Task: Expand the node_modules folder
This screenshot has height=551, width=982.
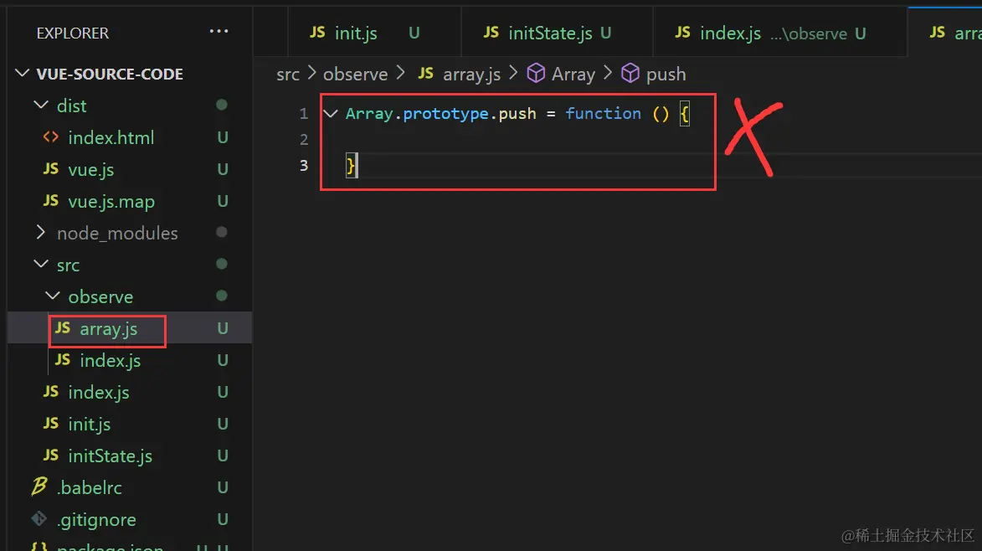Action: tap(40, 233)
